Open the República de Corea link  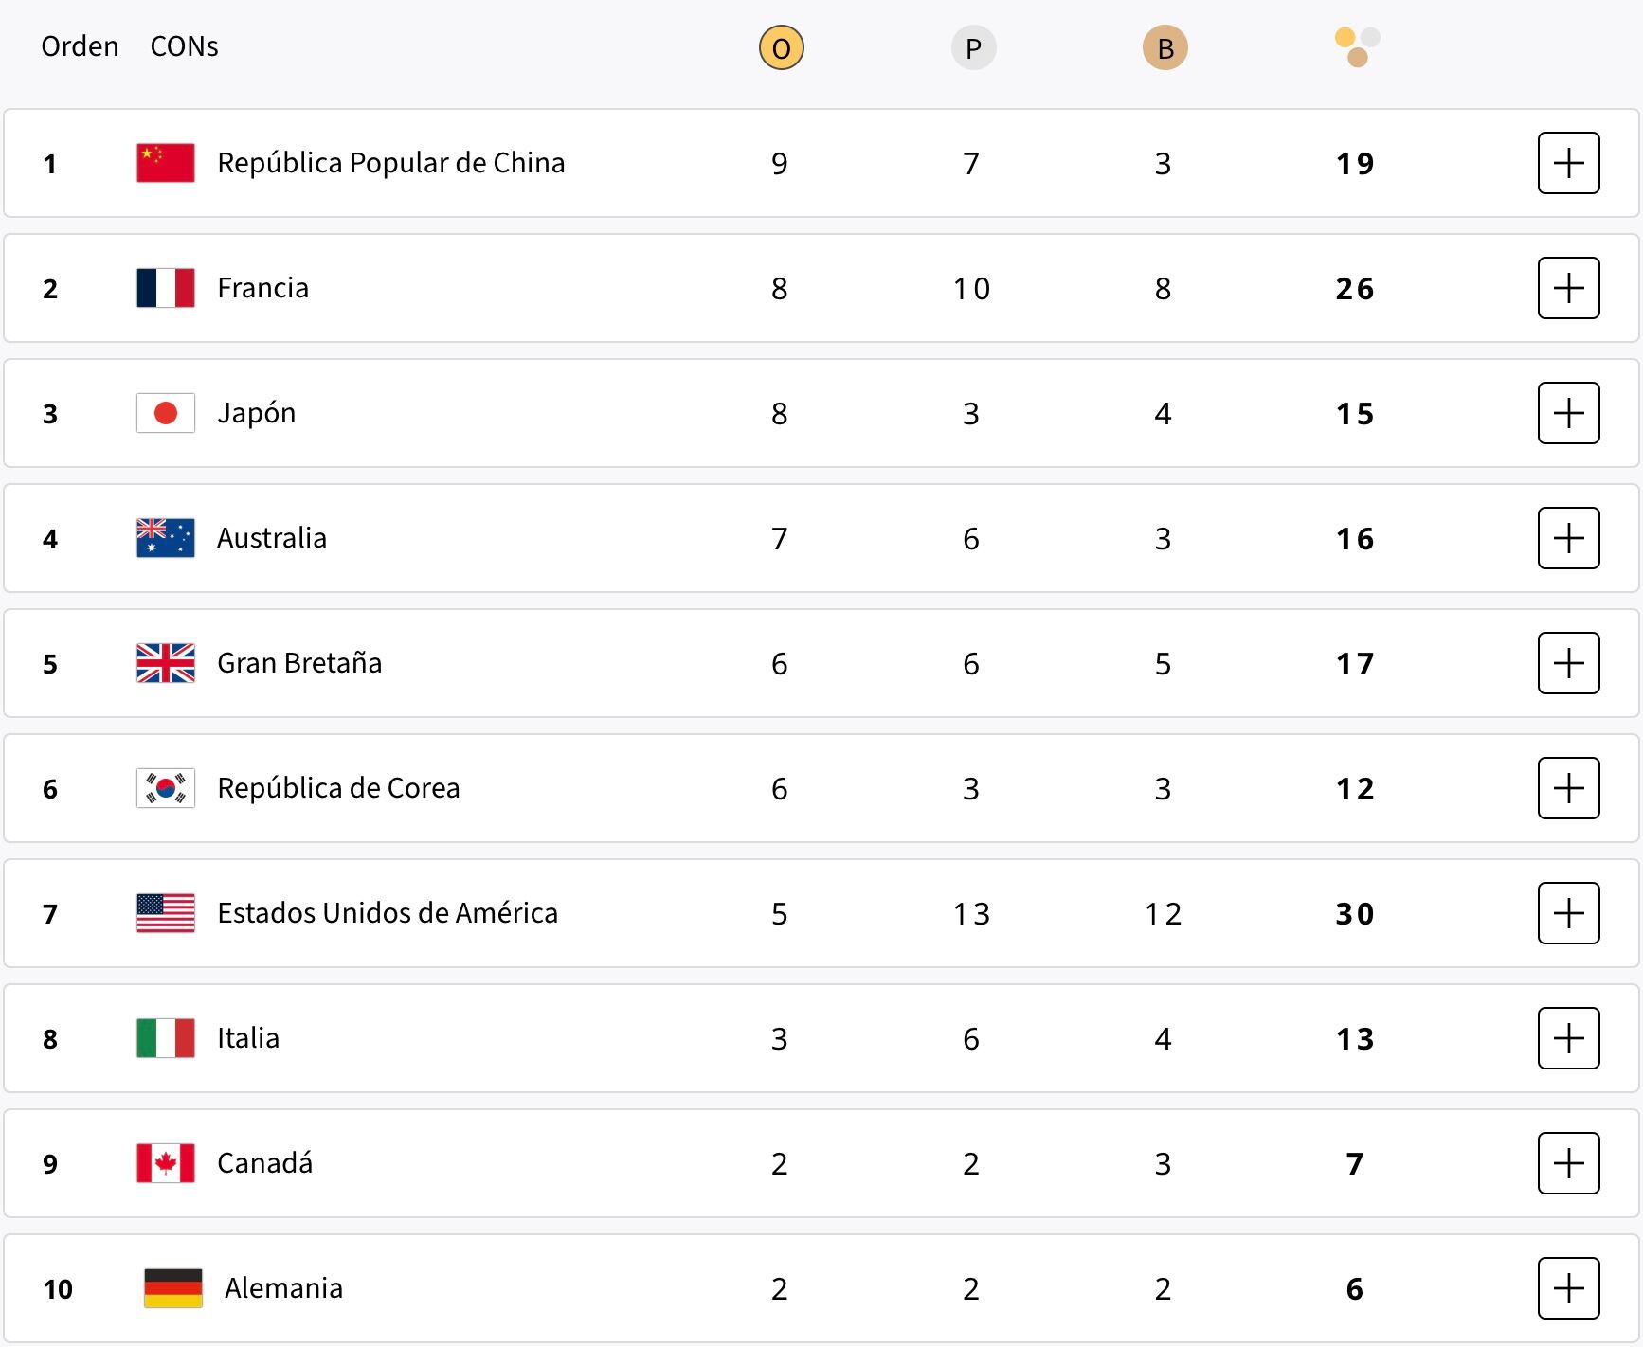338,788
